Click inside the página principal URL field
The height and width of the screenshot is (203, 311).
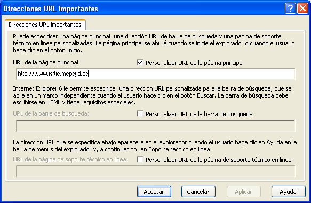(x=156, y=74)
